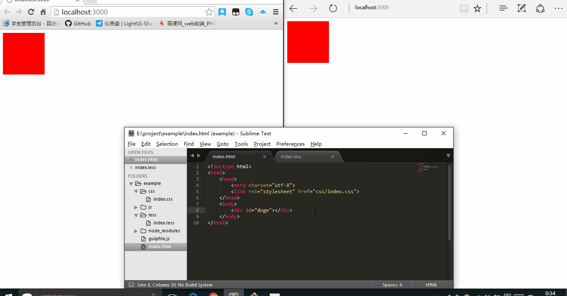567x296 pixels.
Task: Click Edge's back arrow
Action: 294,8
